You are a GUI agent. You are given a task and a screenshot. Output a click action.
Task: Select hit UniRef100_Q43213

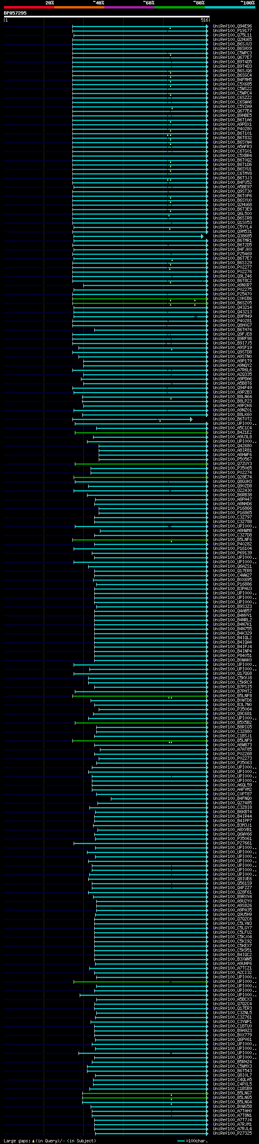[232, 312]
